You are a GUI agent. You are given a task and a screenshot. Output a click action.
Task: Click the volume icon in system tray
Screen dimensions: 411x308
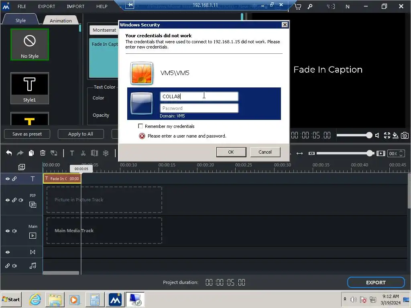click(353, 299)
